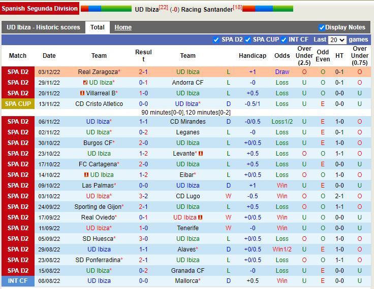
Task: Click red card icon beside Villarreal B
Action: [x=82, y=93]
